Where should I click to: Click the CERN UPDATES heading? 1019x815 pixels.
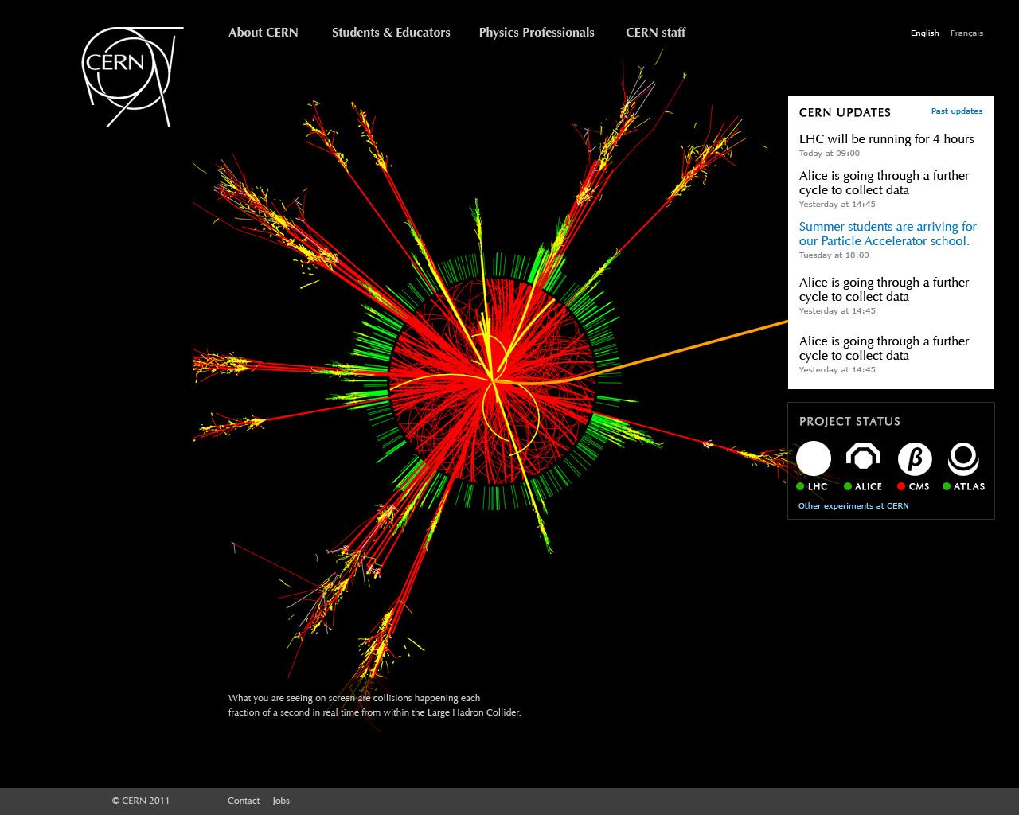pyautogui.click(x=845, y=113)
